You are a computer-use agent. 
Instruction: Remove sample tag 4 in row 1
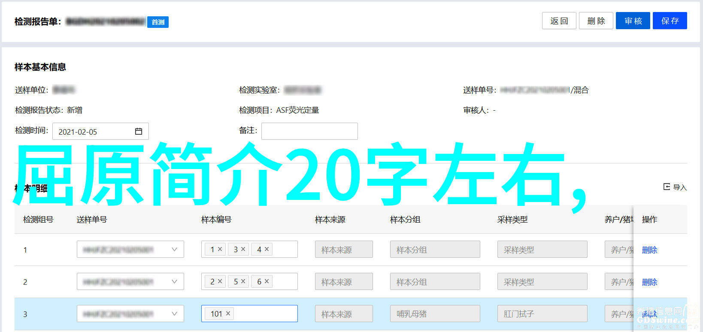click(x=267, y=249)
